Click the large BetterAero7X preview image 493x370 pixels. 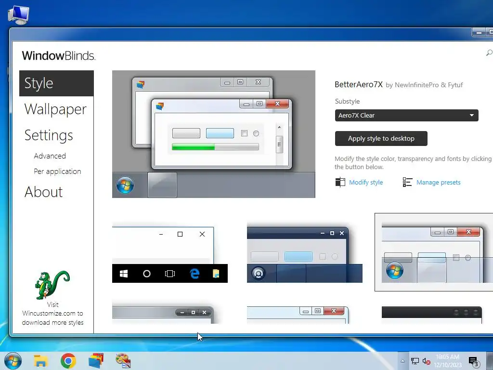click(x=213, y=134)
